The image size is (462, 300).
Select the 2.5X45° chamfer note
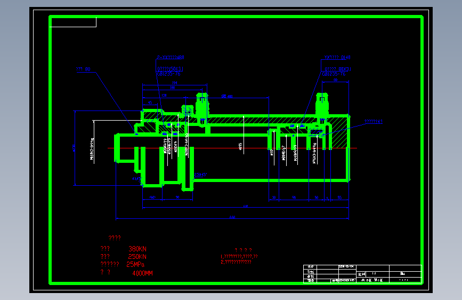(201, 175)
